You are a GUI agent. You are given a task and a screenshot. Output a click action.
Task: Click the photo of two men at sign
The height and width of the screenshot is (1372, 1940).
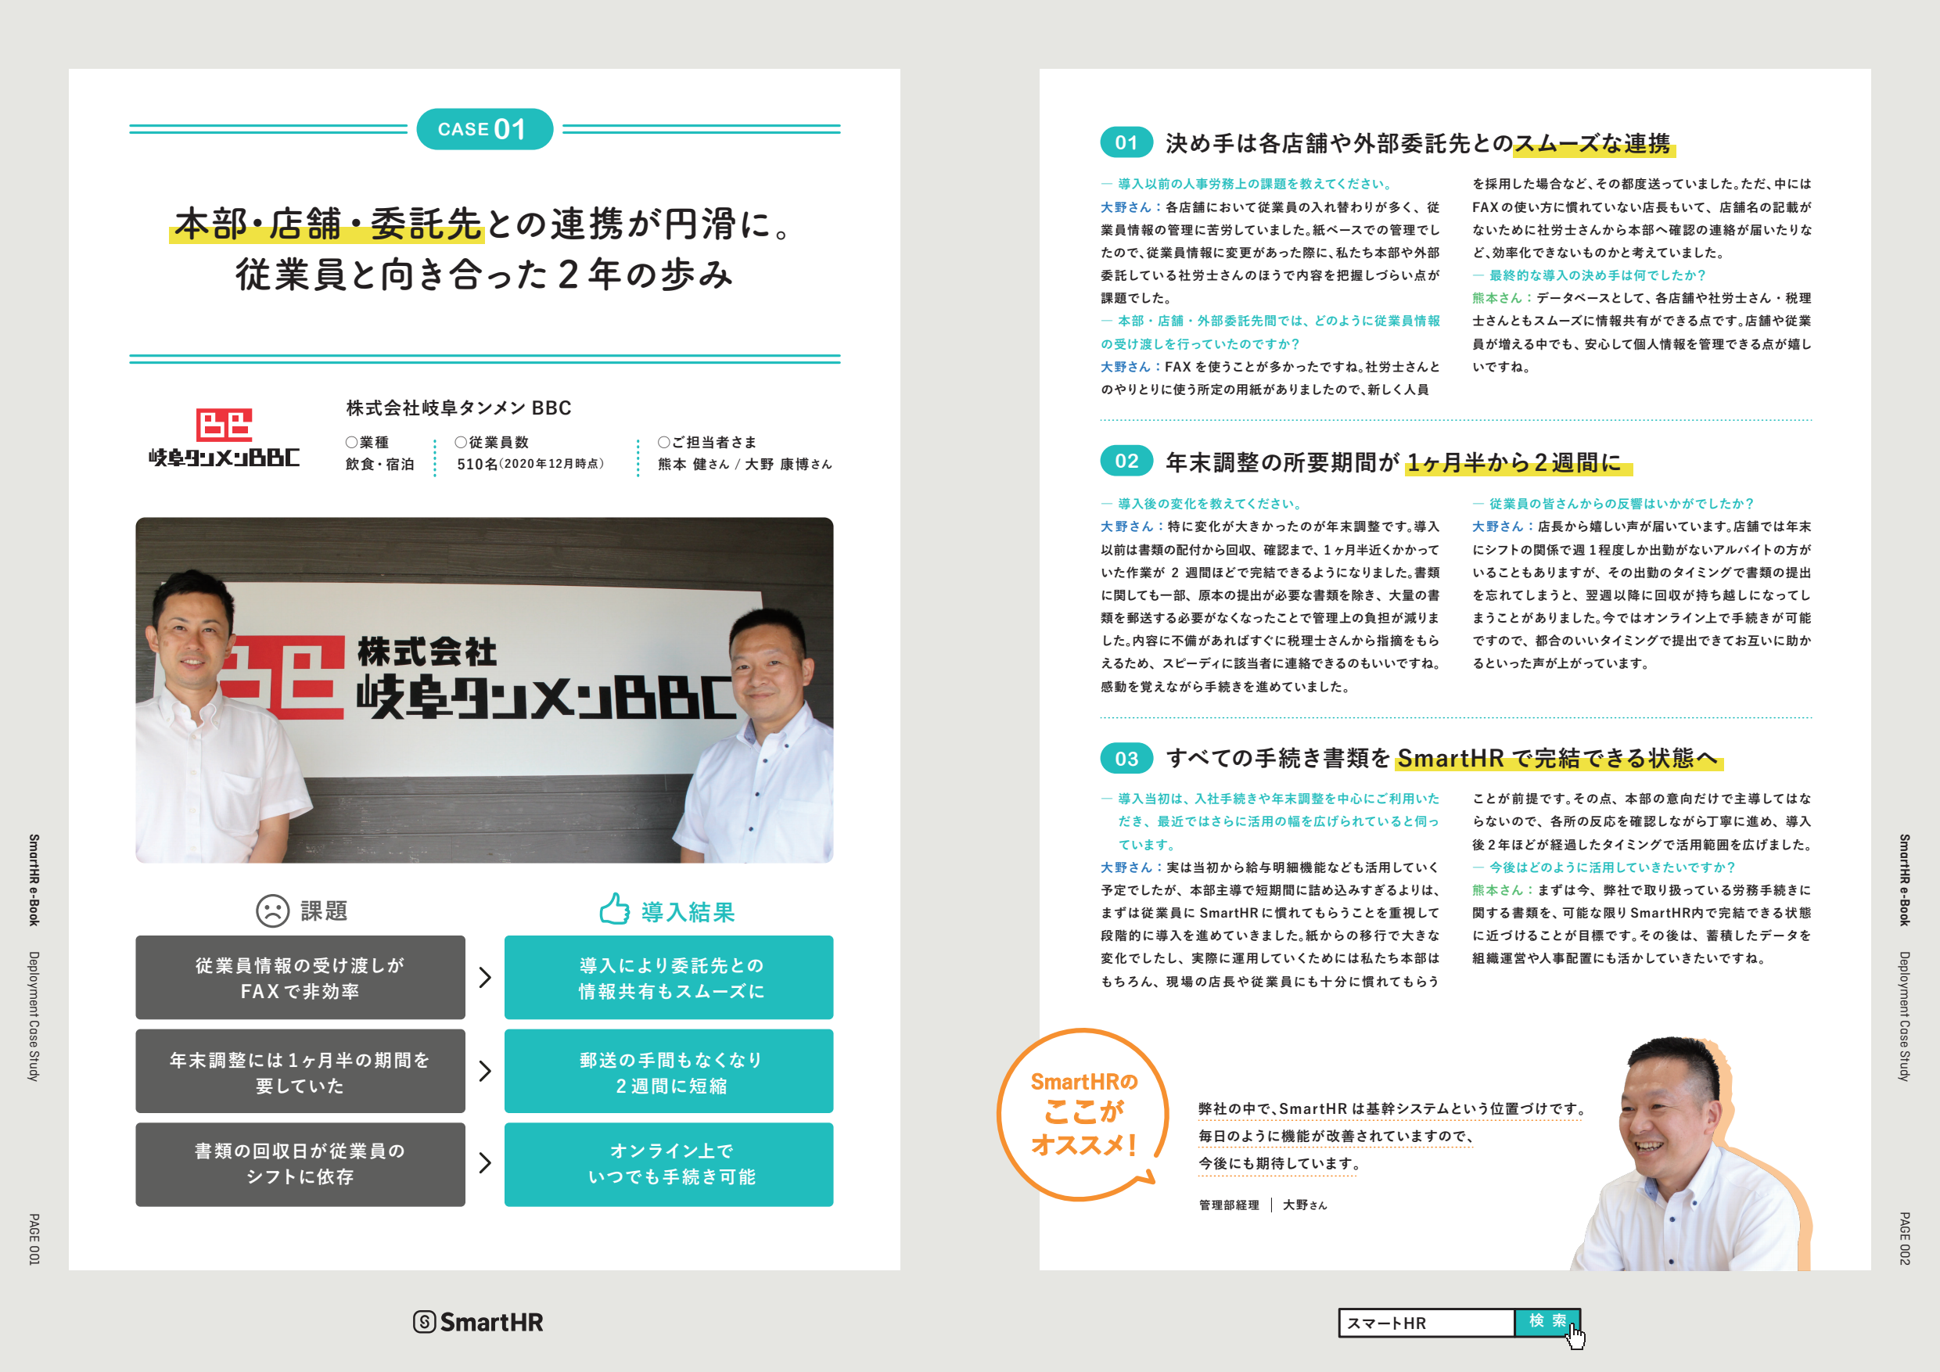[484, 690]
